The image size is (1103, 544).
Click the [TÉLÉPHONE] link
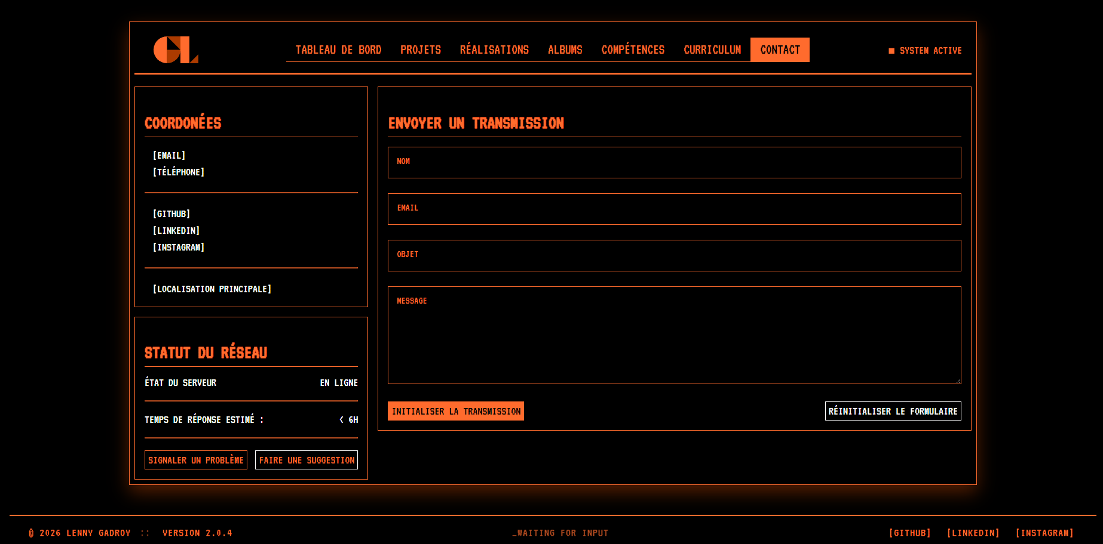179,172
